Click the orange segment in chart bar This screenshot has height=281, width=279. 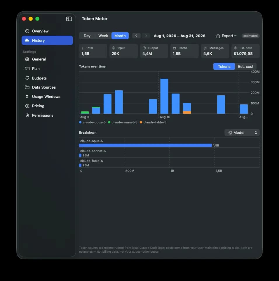pos(187,112)
